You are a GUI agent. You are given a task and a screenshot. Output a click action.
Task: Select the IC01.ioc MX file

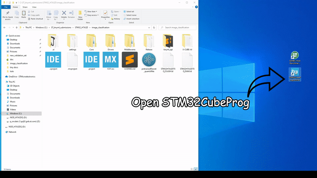pyautogui.click(x=111, y=61)
